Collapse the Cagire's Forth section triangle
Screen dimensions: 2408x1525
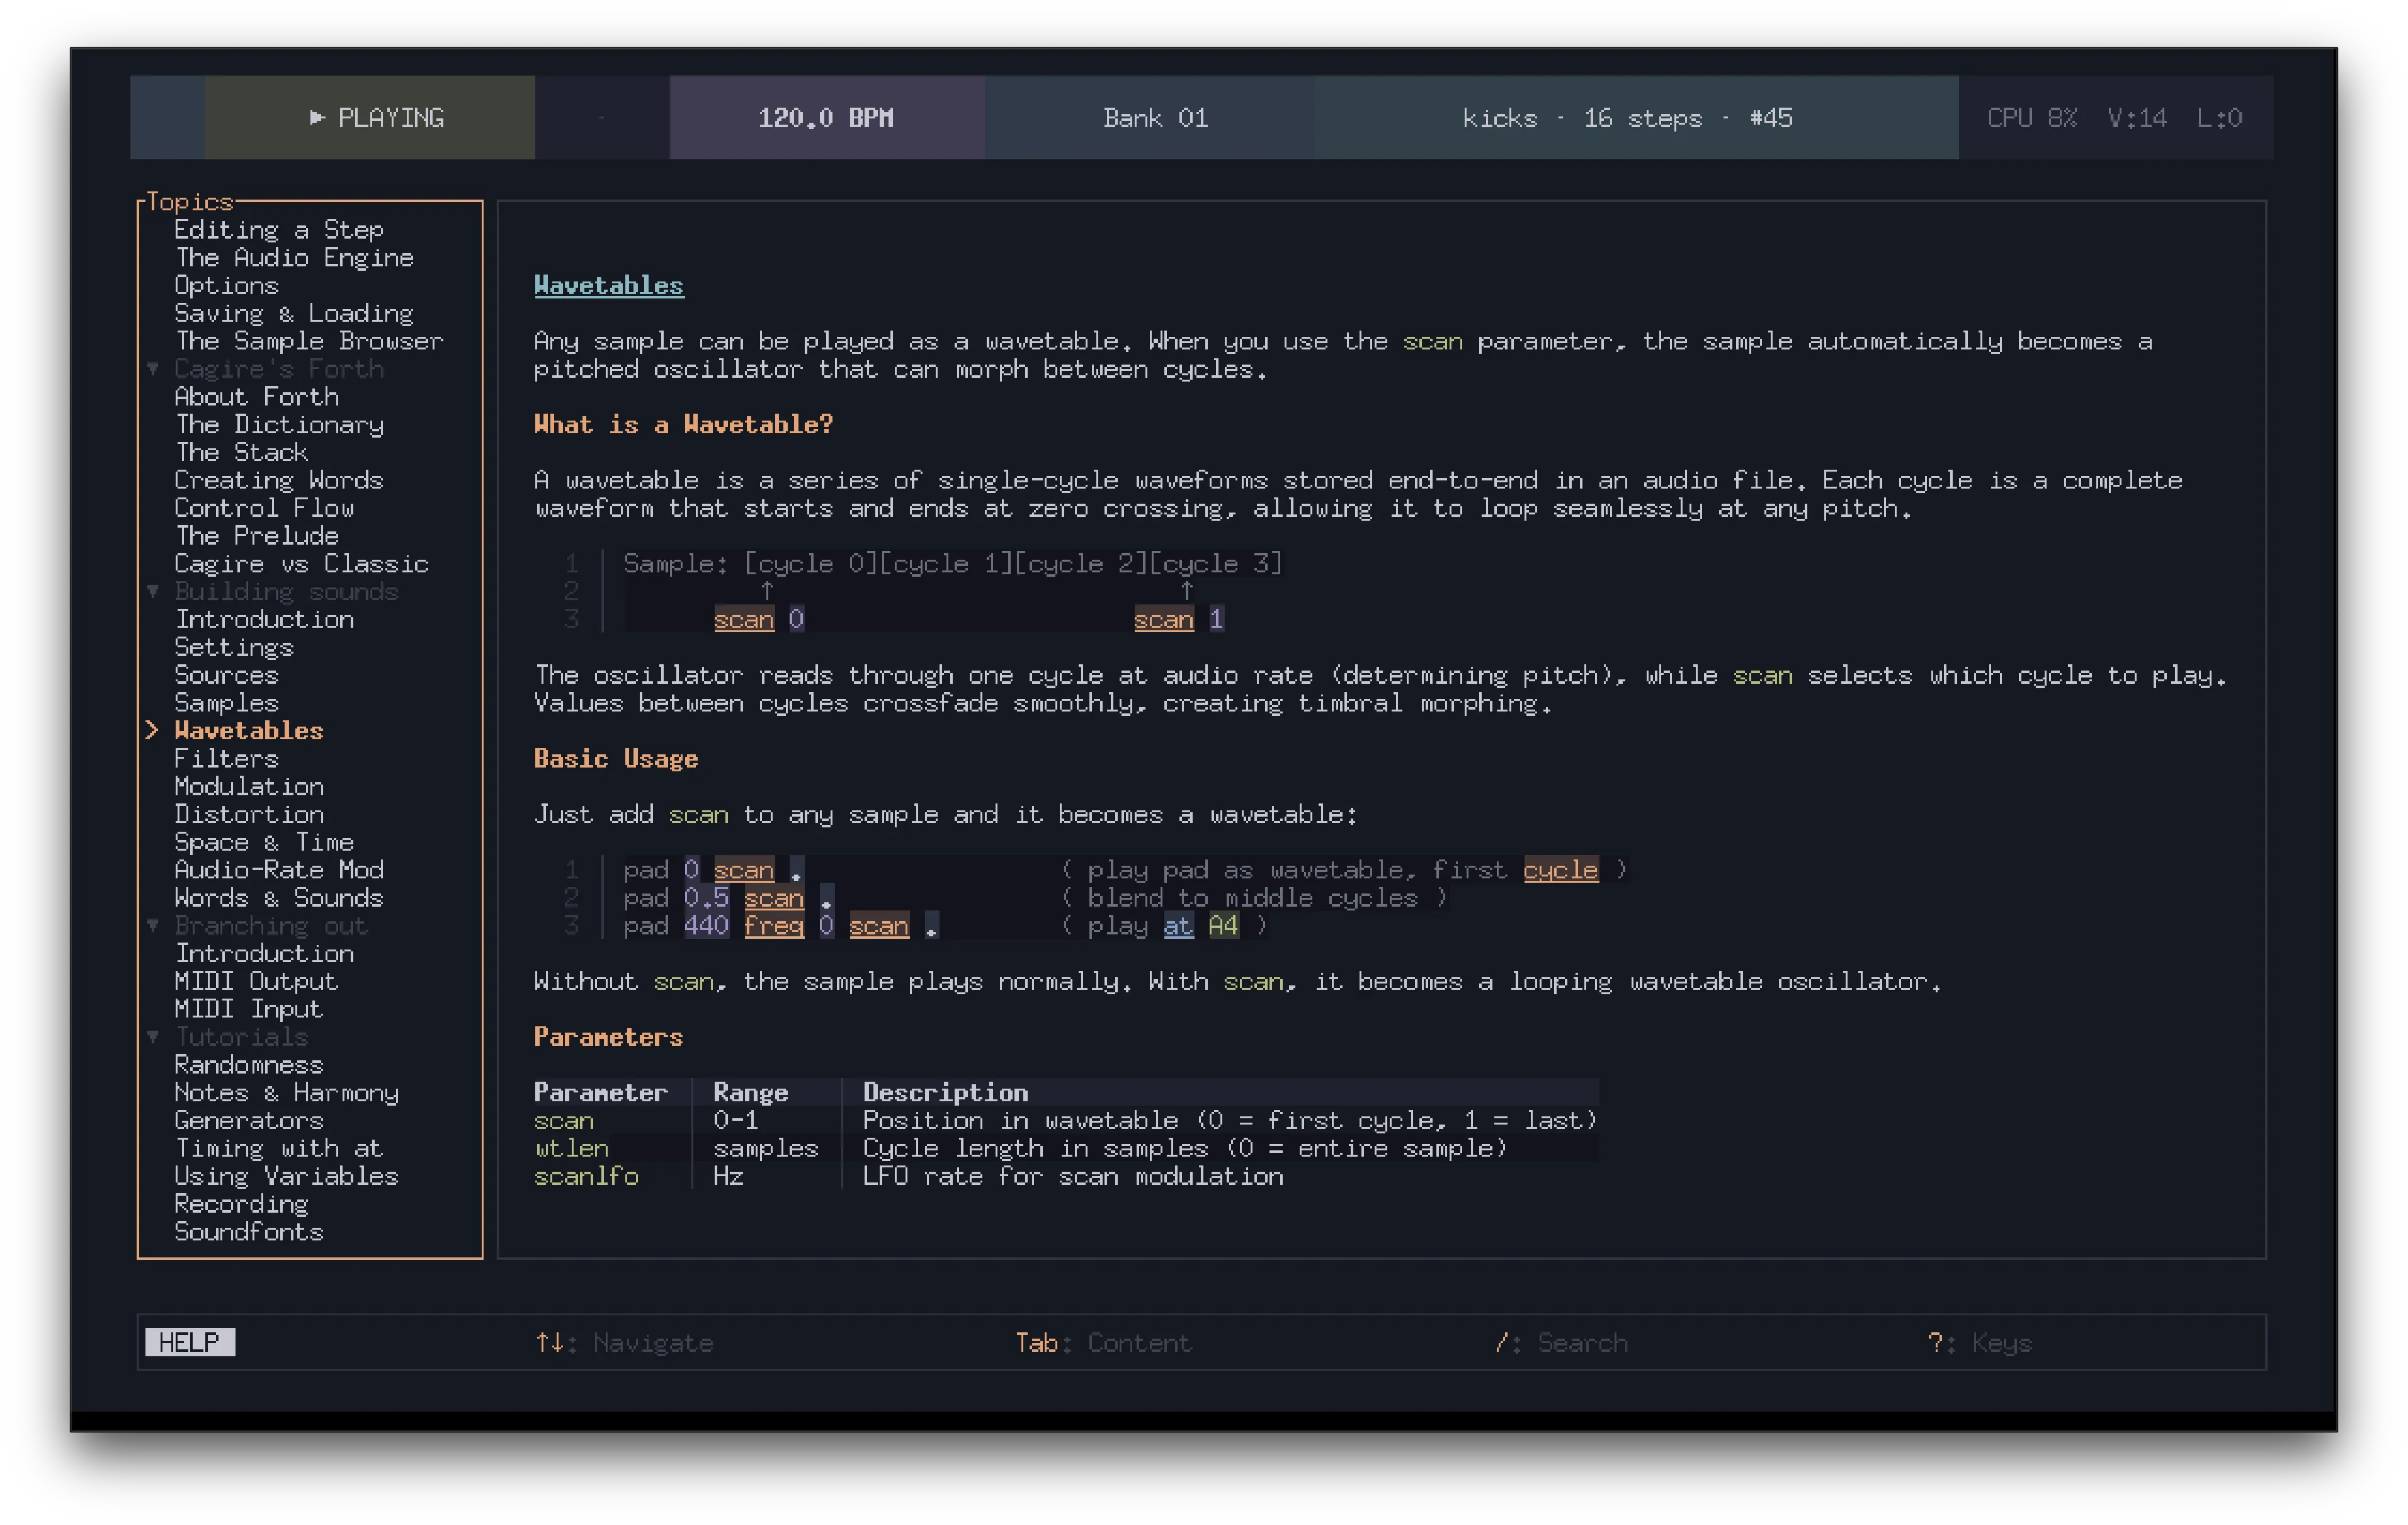[x=153, y=368]
